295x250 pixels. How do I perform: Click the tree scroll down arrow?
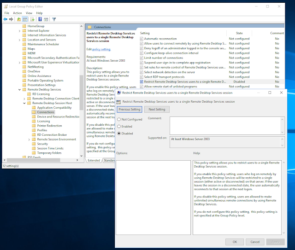[x=81, y=156]
